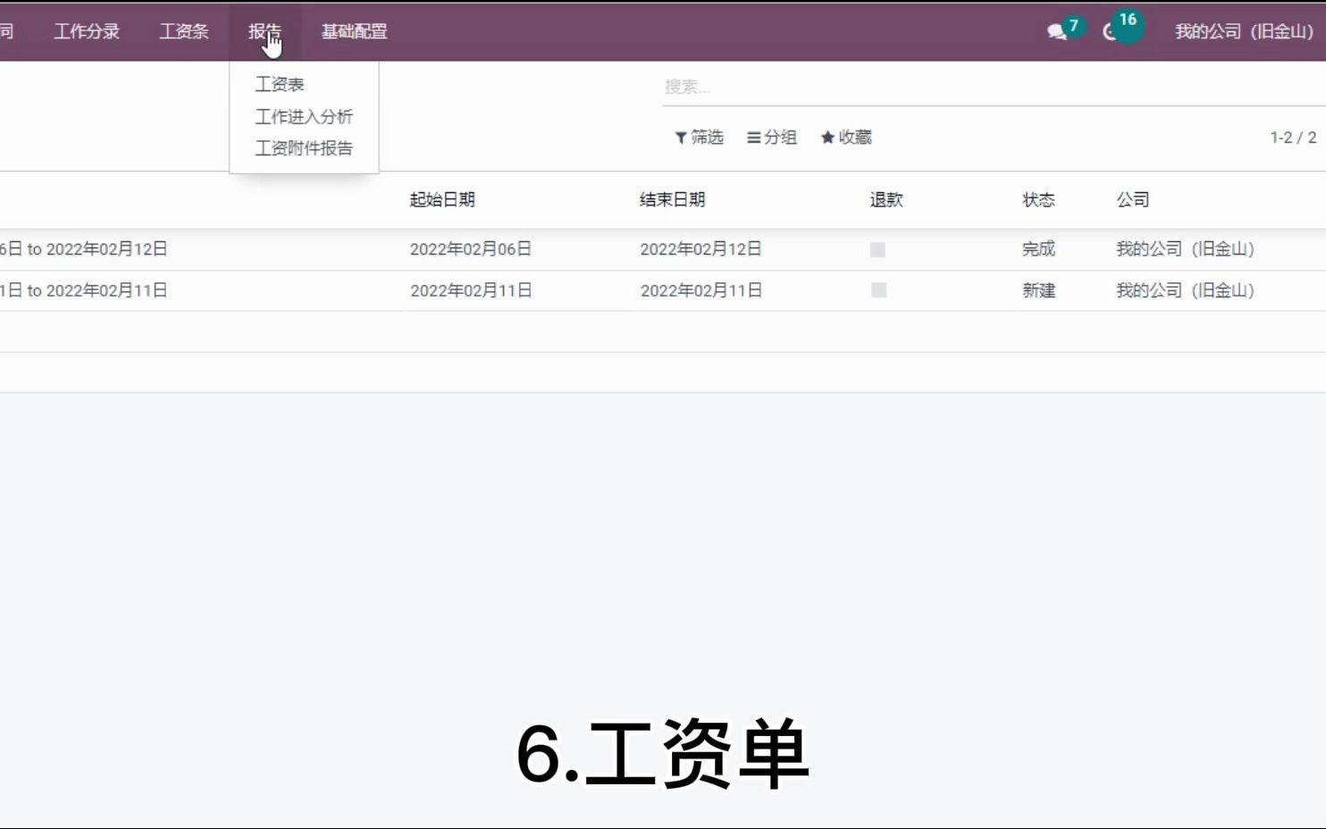
Task: Toggle 退款 checkbox in the 完成 row
Action: 878,250
